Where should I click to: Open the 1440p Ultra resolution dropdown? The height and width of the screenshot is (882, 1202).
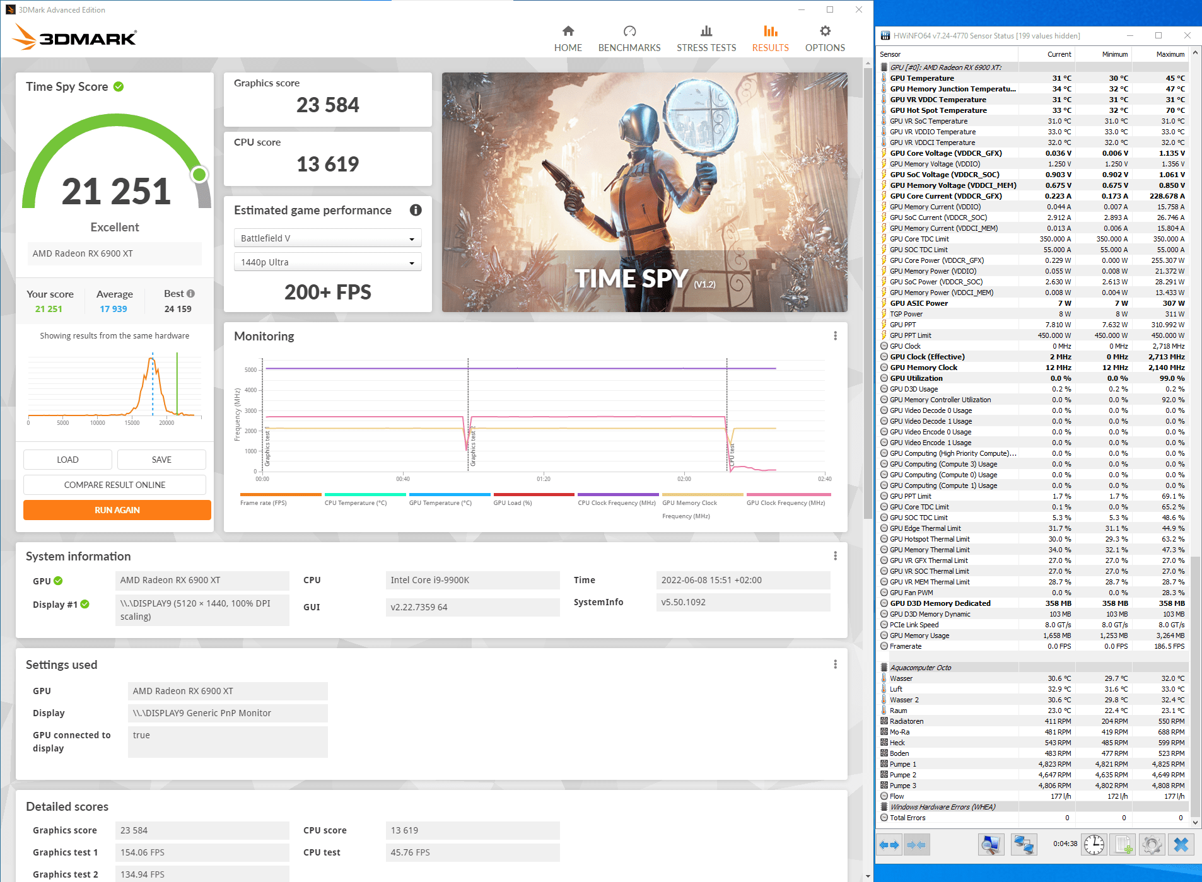point(327,262)
